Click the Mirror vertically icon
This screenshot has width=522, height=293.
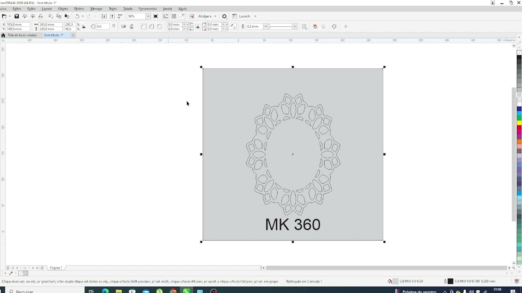coord(131,26)
